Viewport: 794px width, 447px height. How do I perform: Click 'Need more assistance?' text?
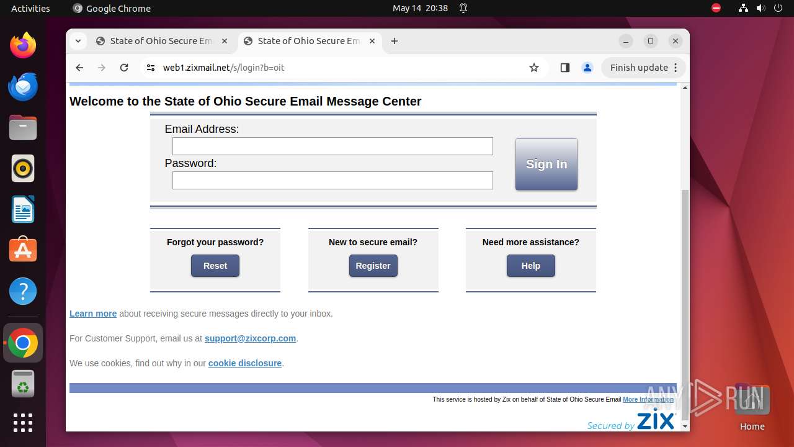531,242
